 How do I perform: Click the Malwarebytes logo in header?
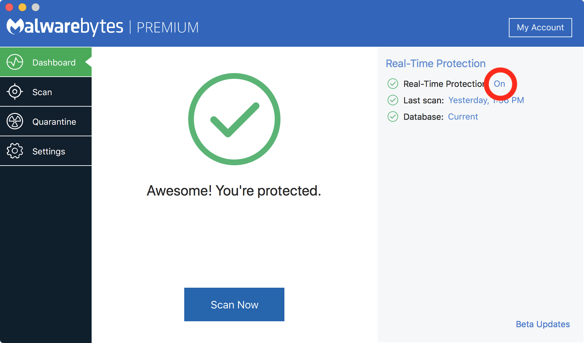coord(65,27)
